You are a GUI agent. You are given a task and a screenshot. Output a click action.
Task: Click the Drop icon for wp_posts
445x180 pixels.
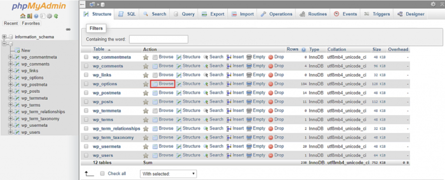point(271,101)
